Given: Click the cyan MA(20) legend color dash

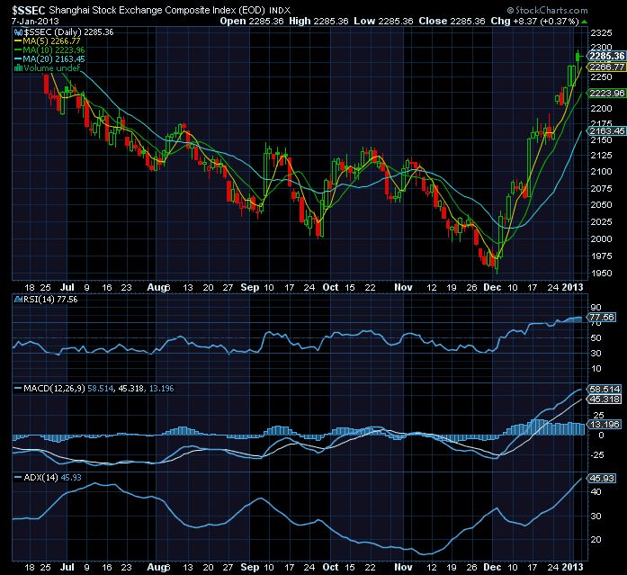Looking at the screenshot, I should pyautogui.click(x=18, y=58).
